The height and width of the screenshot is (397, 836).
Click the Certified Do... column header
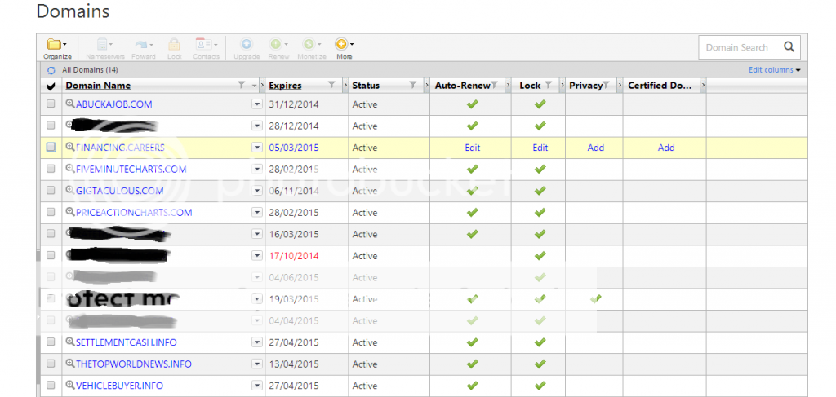coord(660,85)
